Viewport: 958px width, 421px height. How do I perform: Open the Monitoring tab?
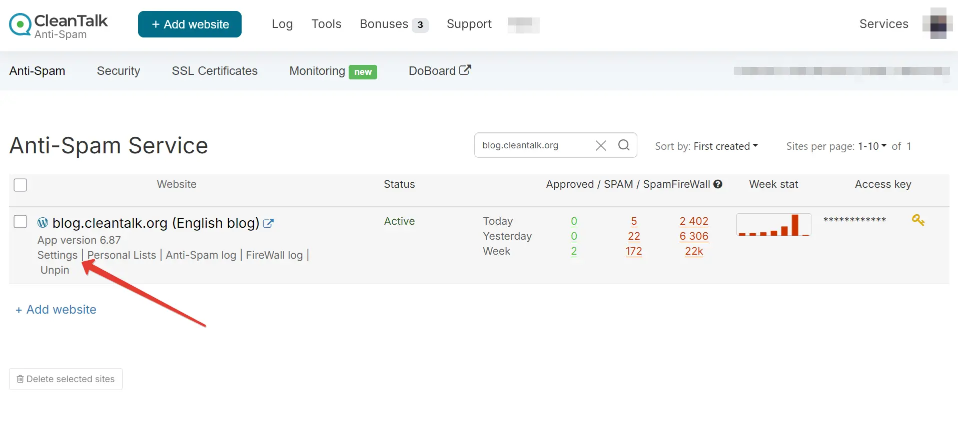pyautogui.click(x=317, y=71)
